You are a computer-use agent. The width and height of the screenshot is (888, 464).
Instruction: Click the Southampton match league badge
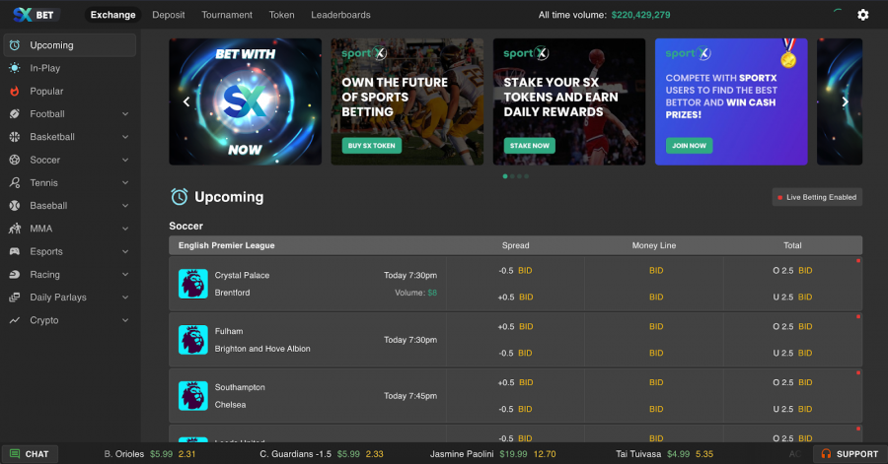click(x=193, y=396)
